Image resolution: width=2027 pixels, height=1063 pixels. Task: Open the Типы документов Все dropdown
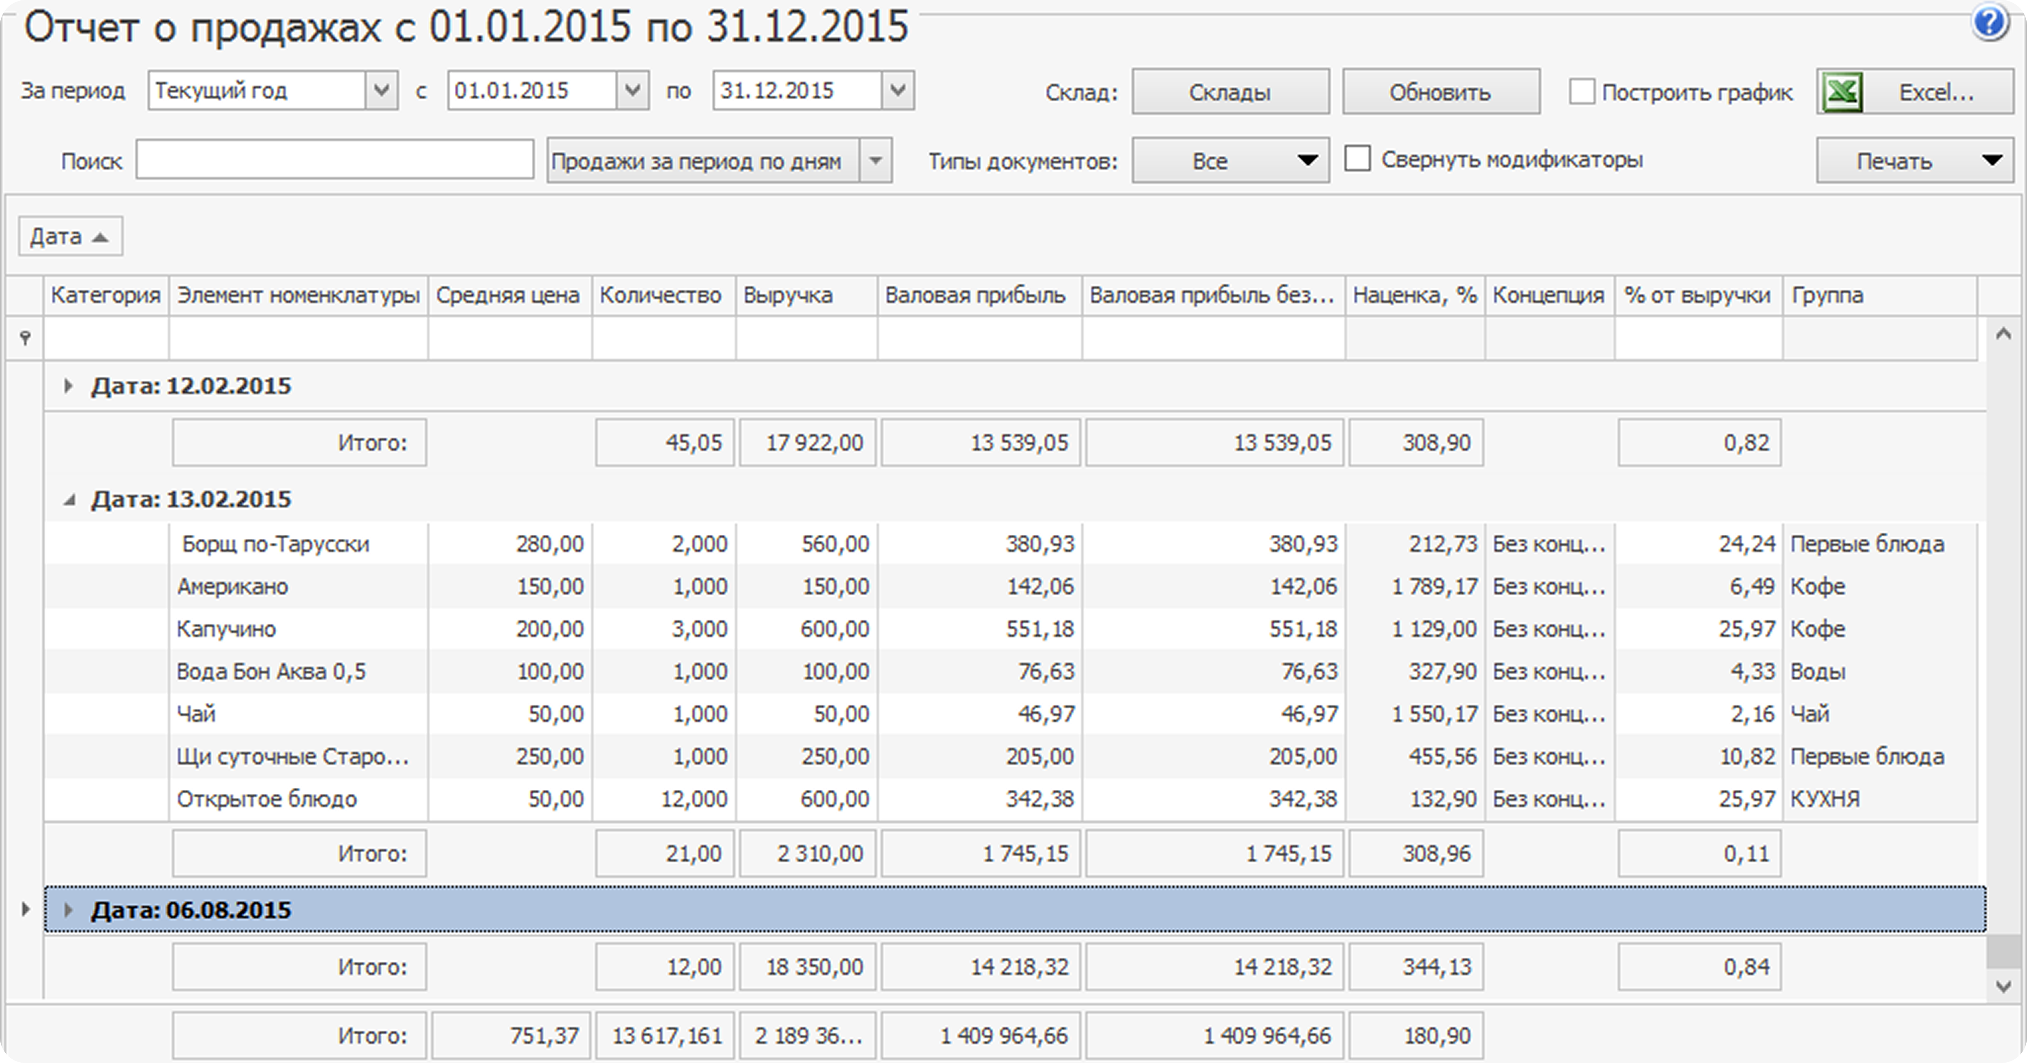[x=1230, y=161]
